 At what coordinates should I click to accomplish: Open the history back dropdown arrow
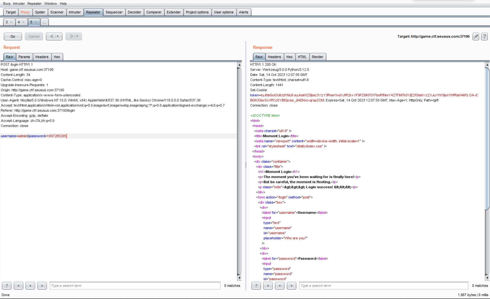tap(58, 36)
